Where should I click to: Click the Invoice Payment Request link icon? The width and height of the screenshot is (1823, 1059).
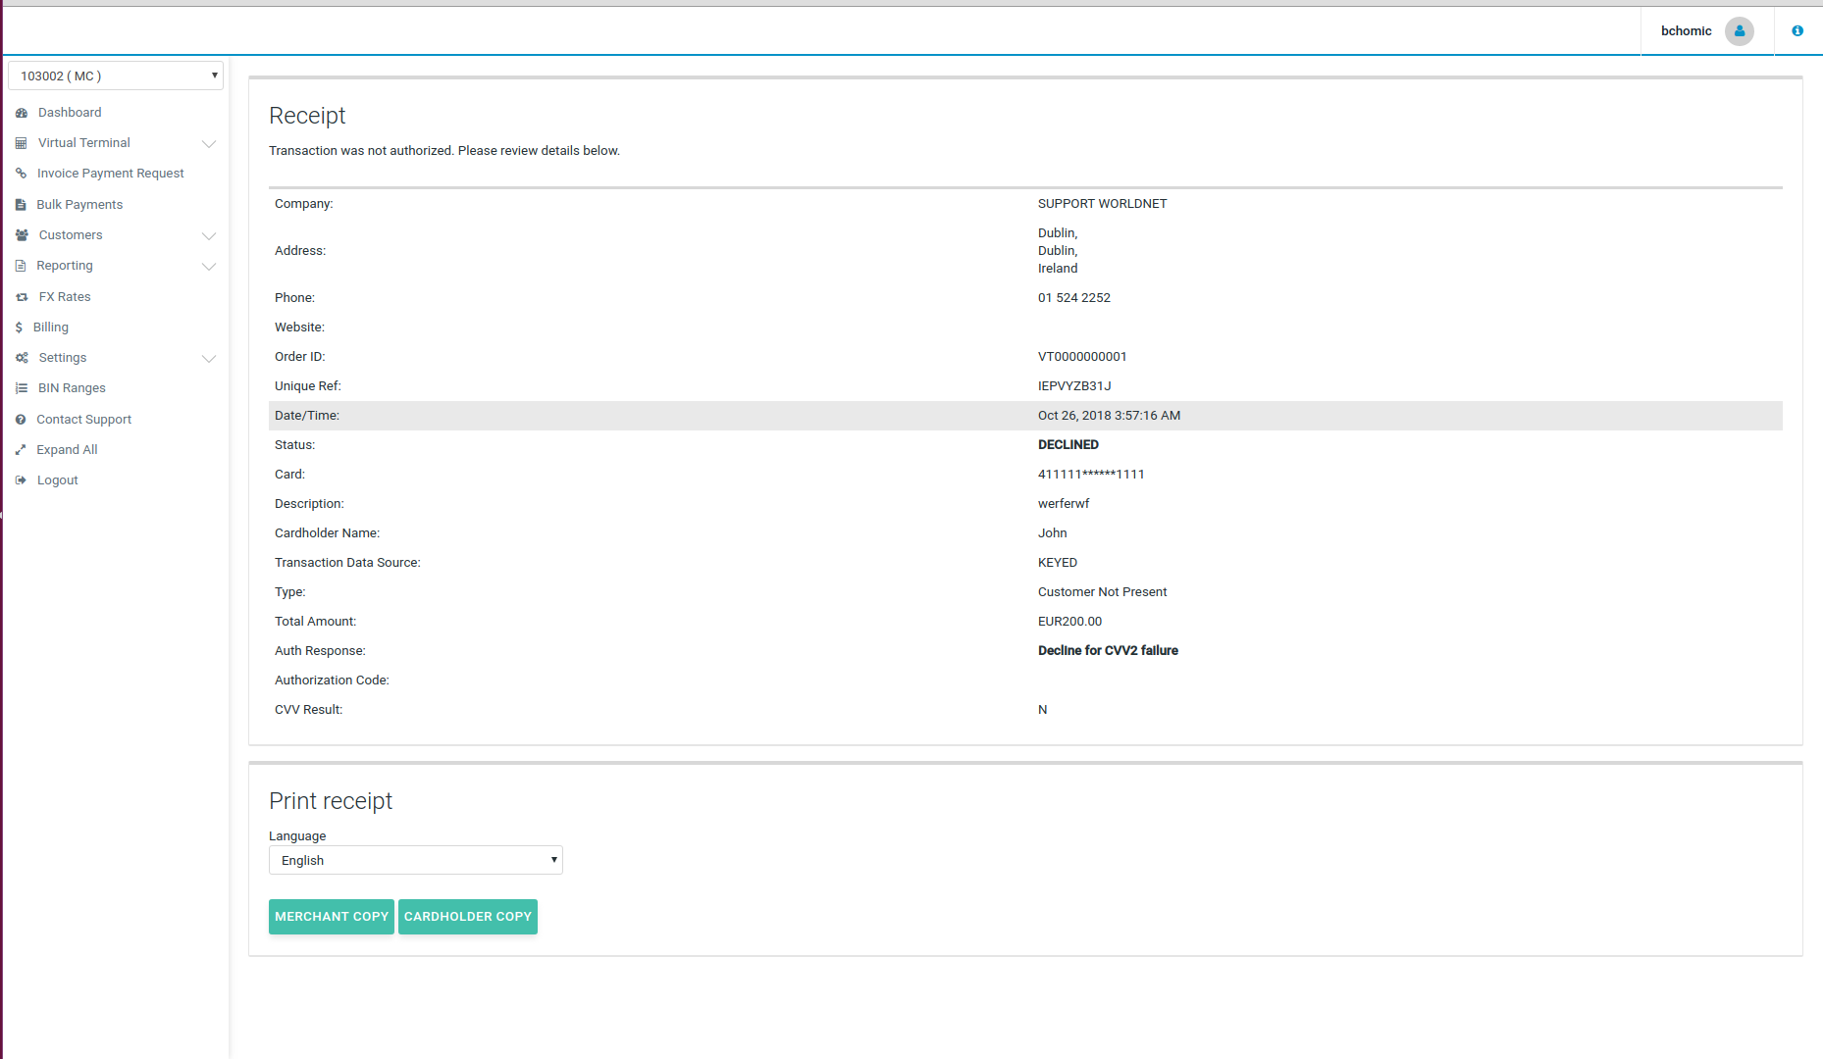(x=21, y=174)
